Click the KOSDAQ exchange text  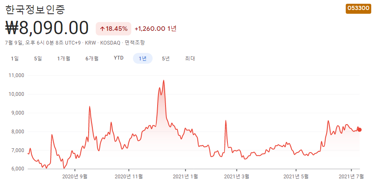pos(110,43)
